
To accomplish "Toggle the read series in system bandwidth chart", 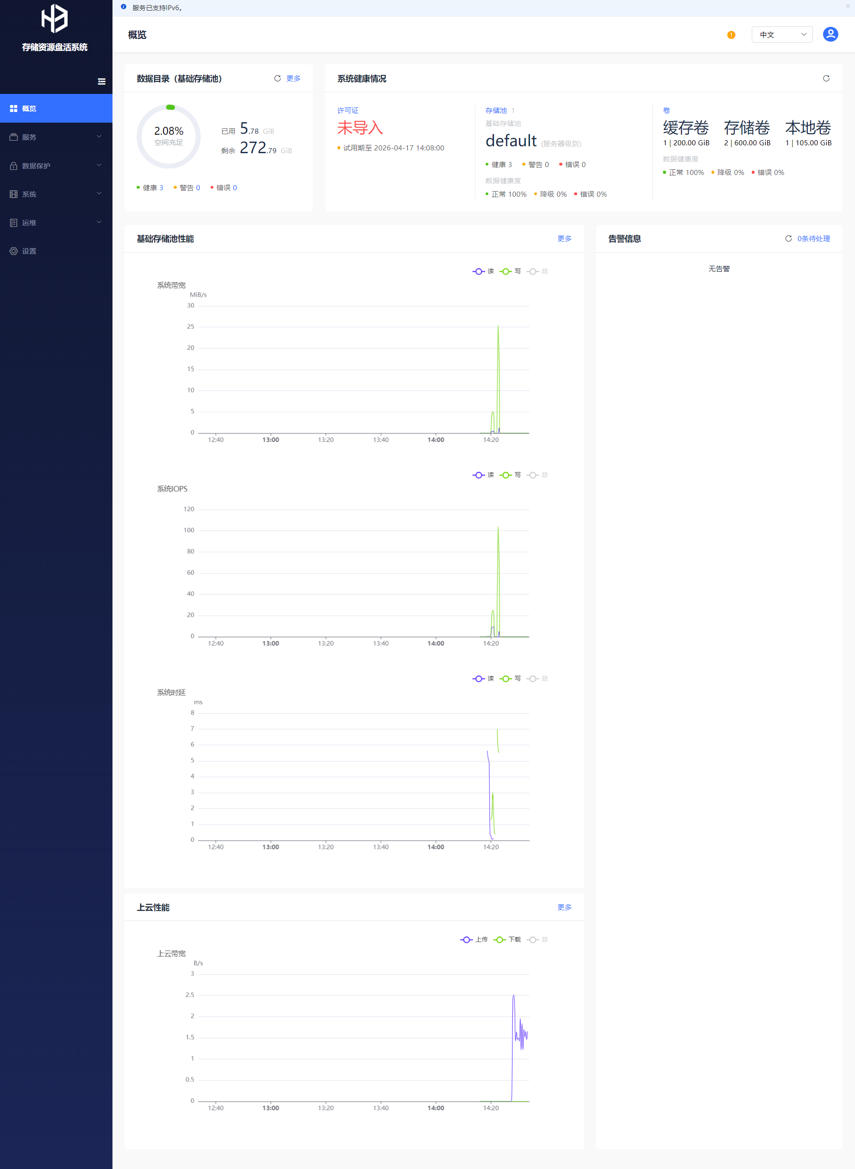I will pos(483,271).
